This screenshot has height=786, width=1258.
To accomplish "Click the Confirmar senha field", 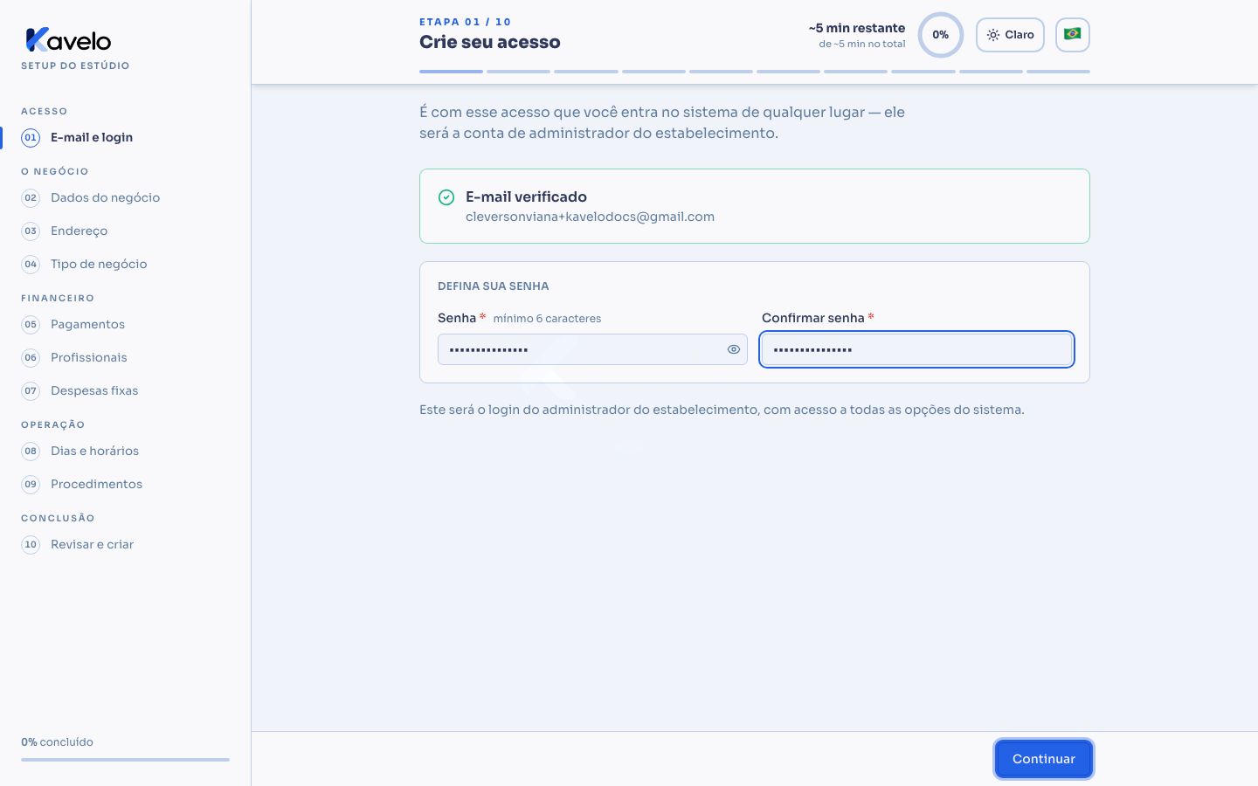I will point(916,349).
